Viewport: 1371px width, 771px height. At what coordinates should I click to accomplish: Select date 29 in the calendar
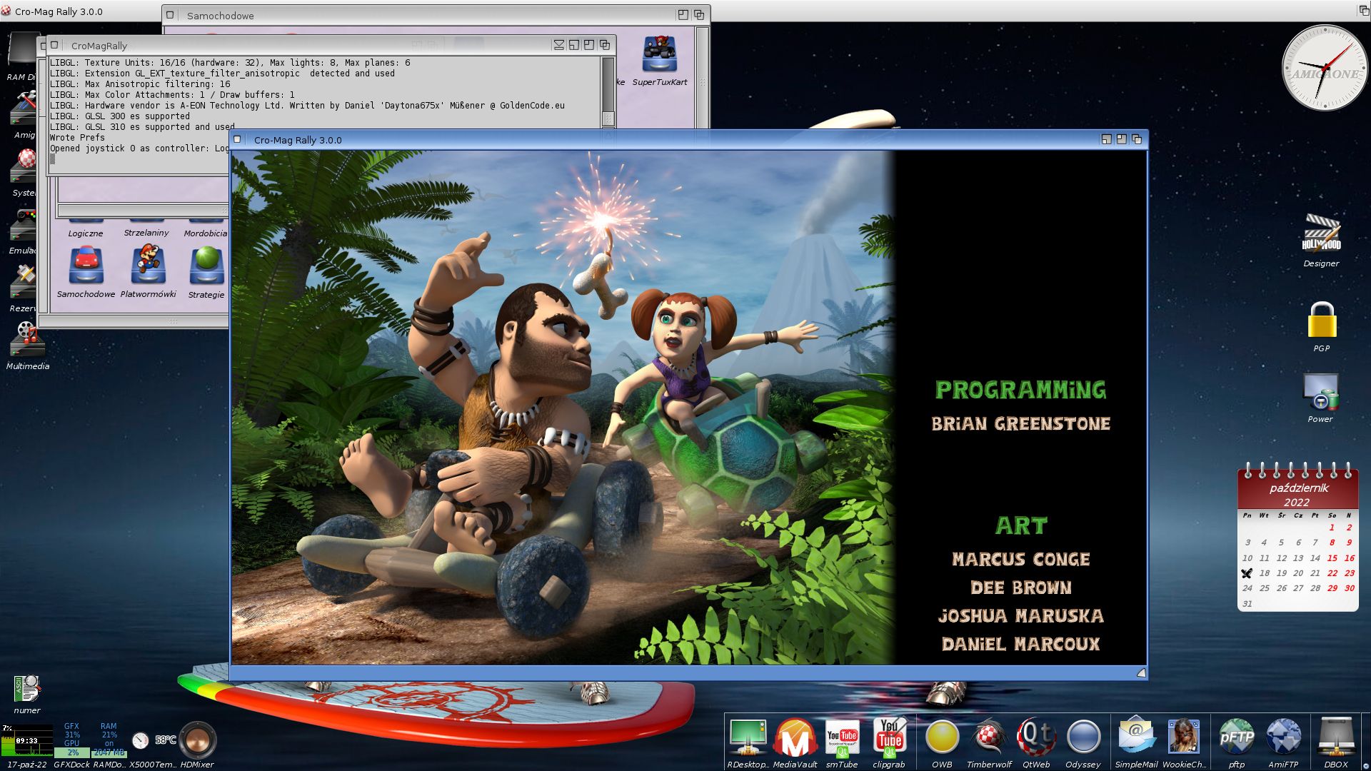coord(1332,588)
